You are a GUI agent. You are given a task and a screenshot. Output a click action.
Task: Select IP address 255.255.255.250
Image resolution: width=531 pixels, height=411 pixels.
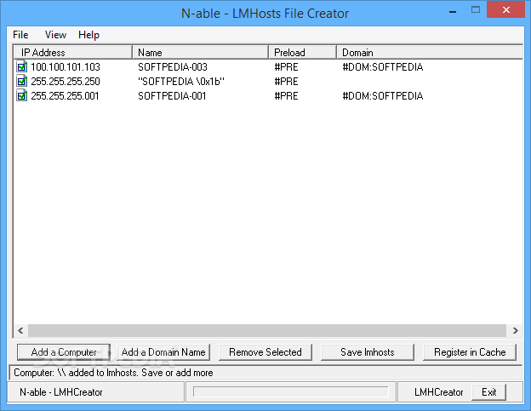(x=66, y=82)
